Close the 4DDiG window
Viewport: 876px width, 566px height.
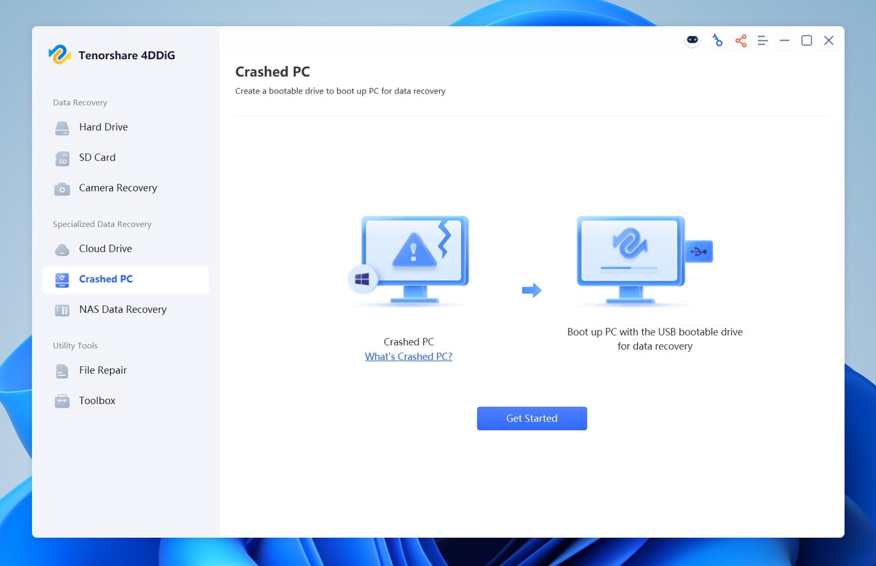(x=829, y=40)
